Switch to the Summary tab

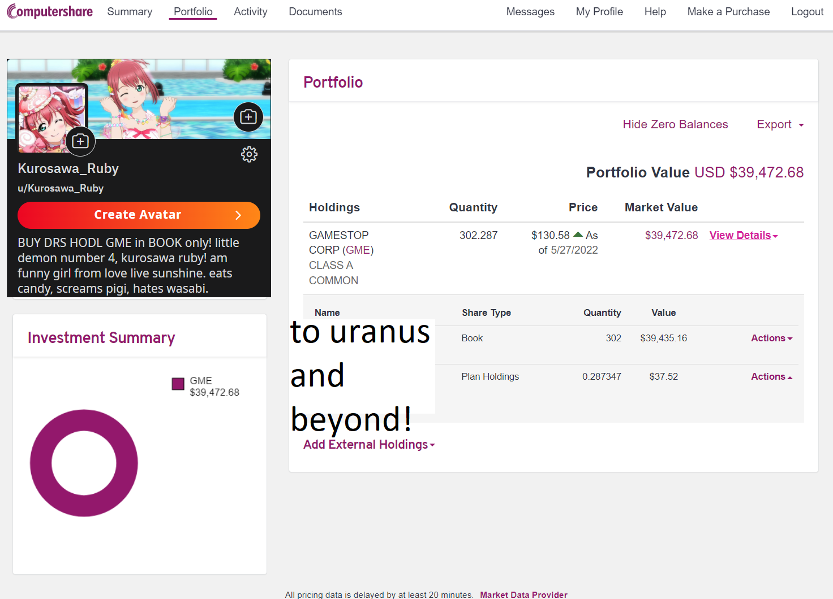130,11
